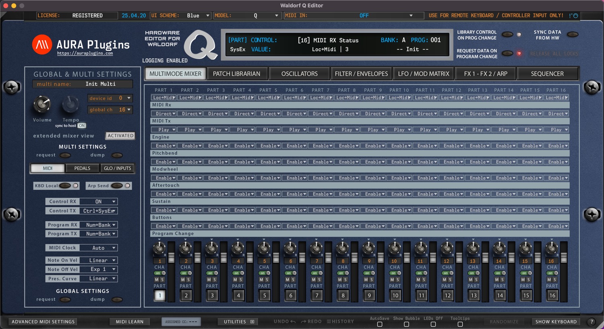
Task: Click Multi Settings request LED button
Action: click(x=65, y=155)
